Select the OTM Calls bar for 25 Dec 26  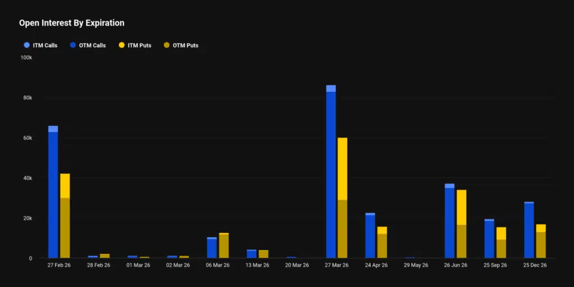(529, 230)
